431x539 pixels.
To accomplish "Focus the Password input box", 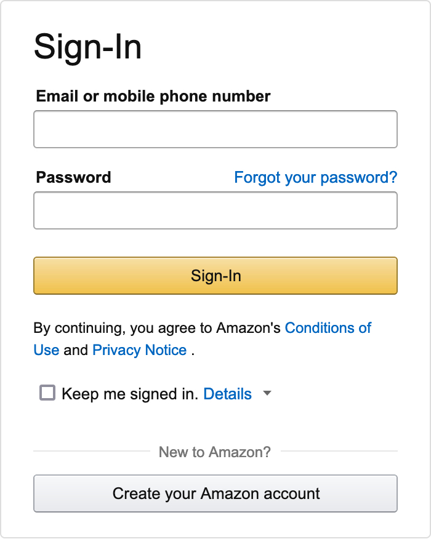I will 215,210.
